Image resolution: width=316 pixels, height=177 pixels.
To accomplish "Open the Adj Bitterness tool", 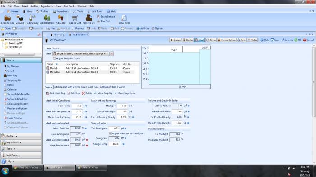I will [x=47, y=19].
